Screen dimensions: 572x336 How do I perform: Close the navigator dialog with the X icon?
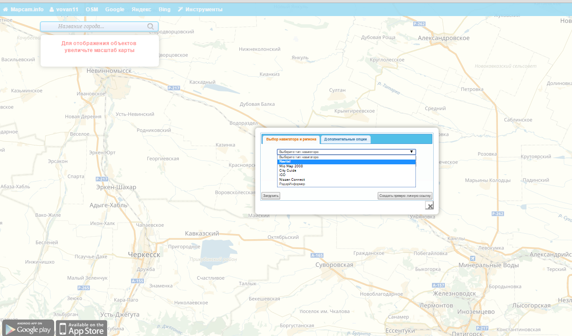click(429, 206)
